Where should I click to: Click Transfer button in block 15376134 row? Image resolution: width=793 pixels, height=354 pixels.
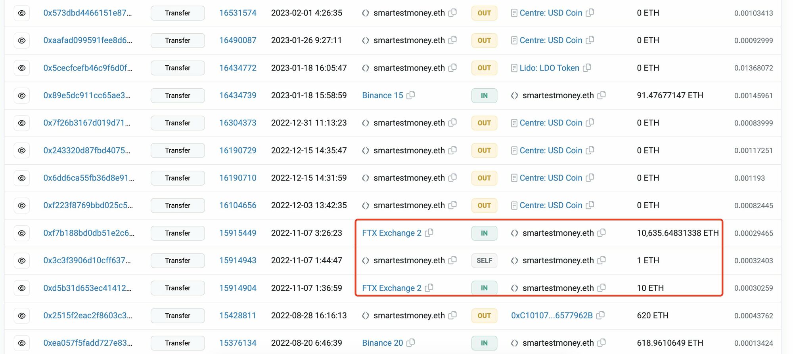point(178,343)
